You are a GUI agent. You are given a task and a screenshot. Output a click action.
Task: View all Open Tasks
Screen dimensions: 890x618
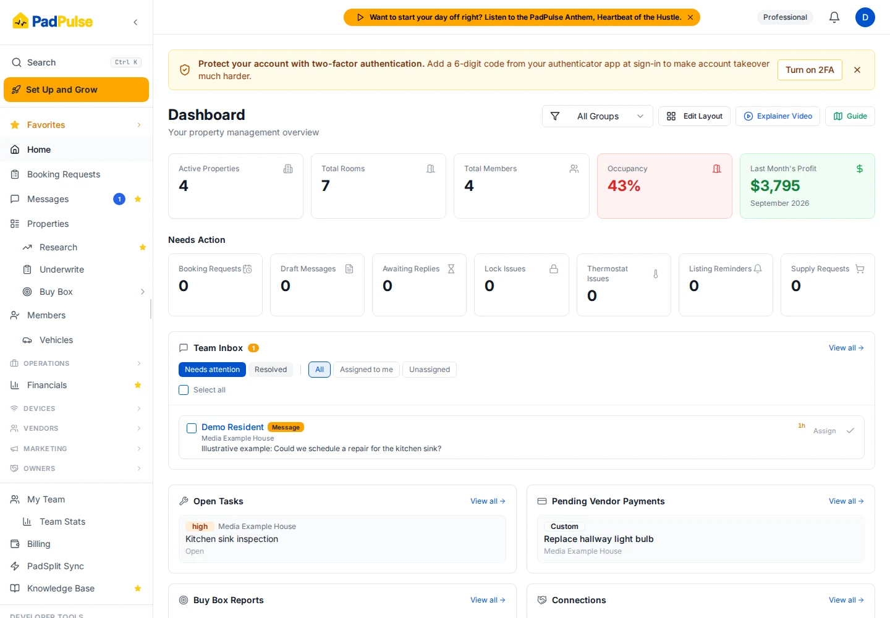pyautogui.click(x=488, y=501)
